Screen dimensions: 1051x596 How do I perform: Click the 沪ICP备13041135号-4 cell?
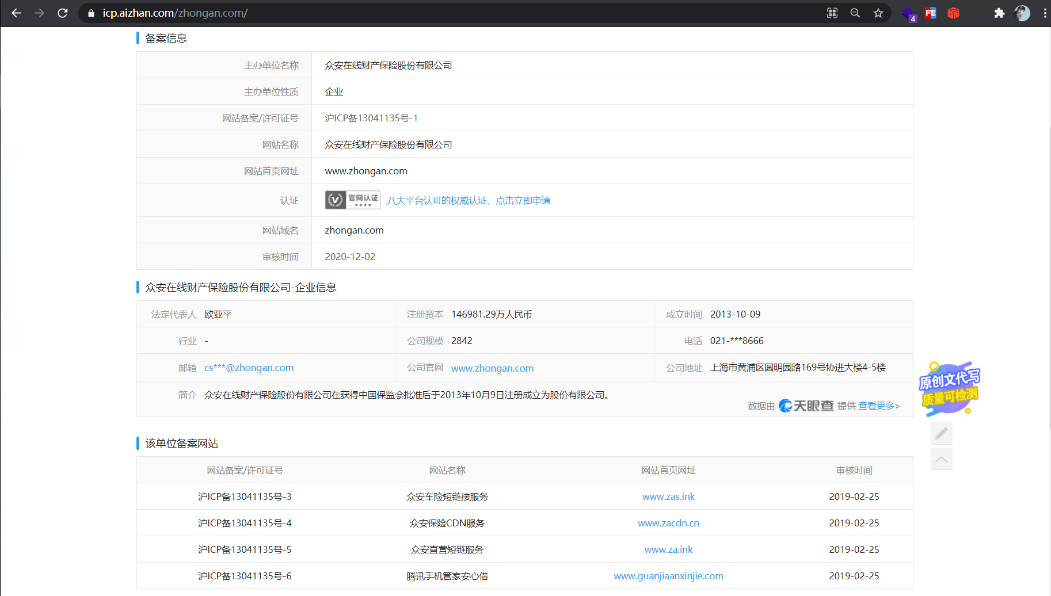[245, 523]
